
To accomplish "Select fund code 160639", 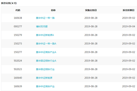I will pos(18,86).
